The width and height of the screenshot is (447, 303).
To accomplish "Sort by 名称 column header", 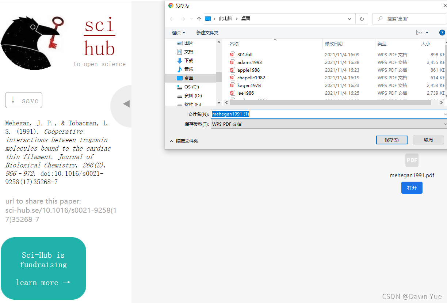I will pos(234,43).
